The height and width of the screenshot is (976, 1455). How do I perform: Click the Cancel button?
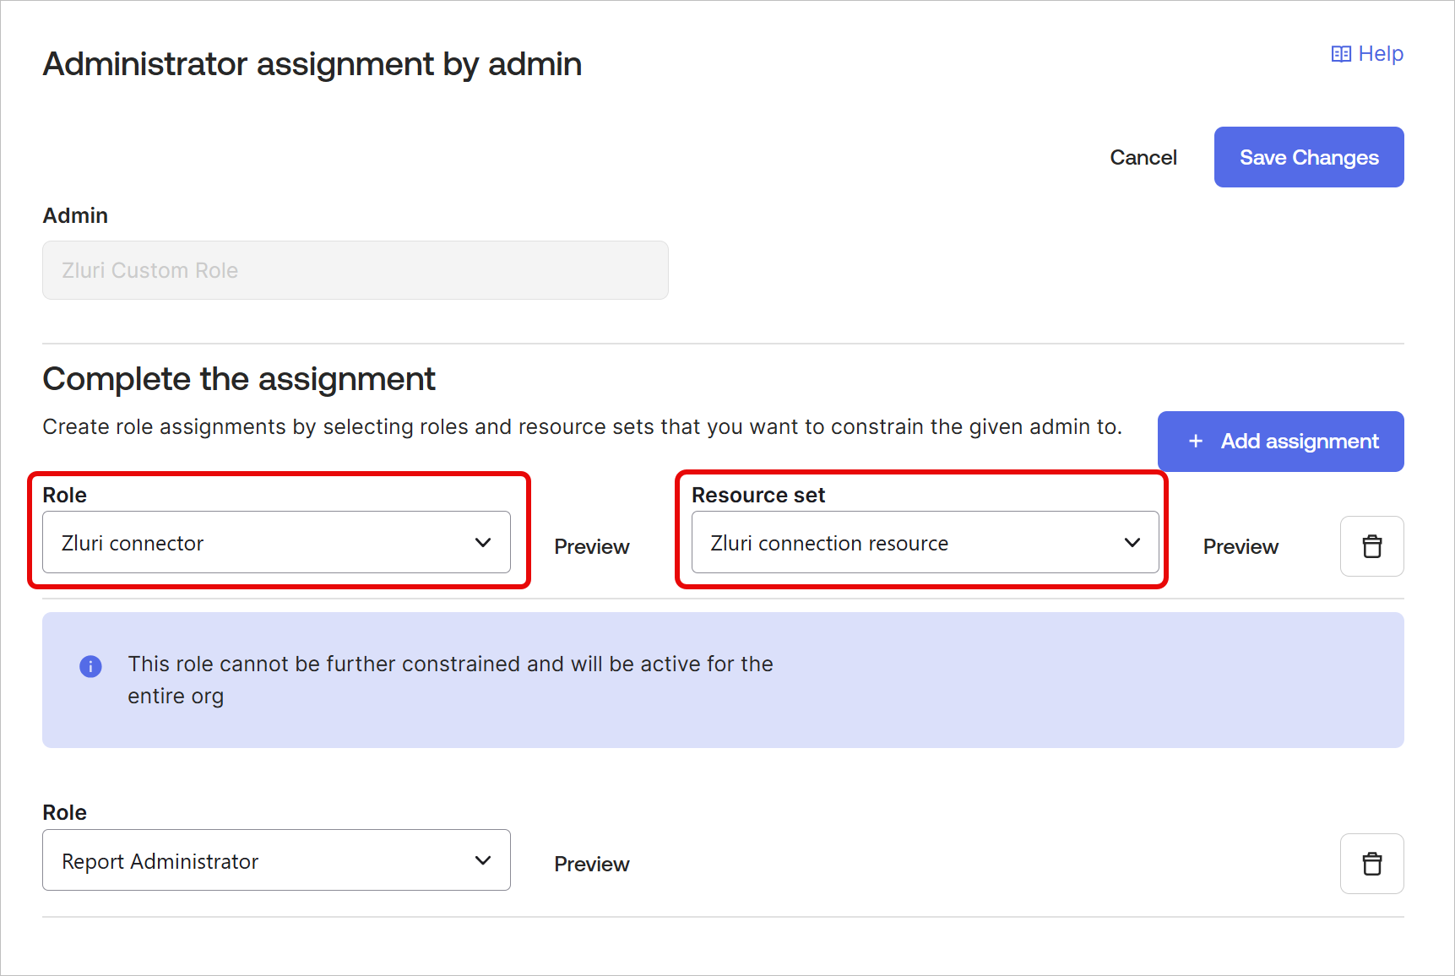point(1143,158)
